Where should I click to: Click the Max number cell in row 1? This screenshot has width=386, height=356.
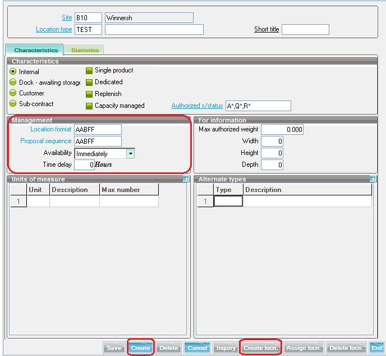[x=129, y=201]
